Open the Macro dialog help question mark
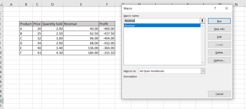This screenshot has height=109, width=246. point(215,8)
